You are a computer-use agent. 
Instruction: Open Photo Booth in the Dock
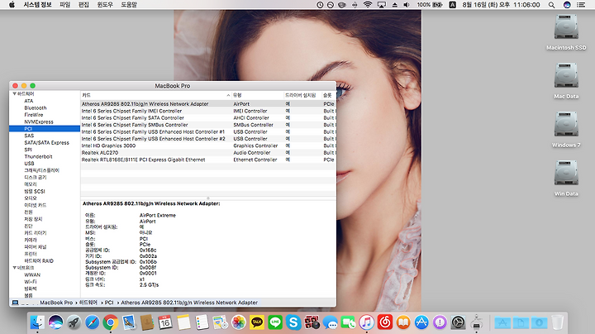312,322
